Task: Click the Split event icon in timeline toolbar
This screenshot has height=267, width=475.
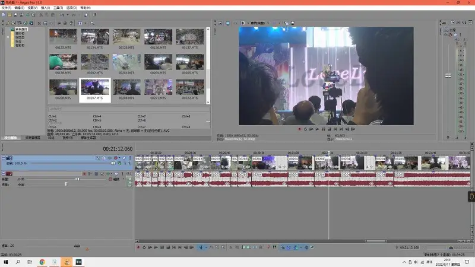Action: coord(255,247)
